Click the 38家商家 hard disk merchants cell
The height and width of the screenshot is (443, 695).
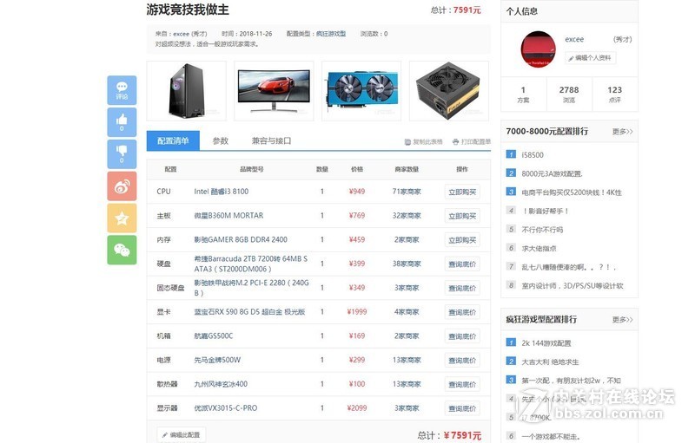pos(407,264)
